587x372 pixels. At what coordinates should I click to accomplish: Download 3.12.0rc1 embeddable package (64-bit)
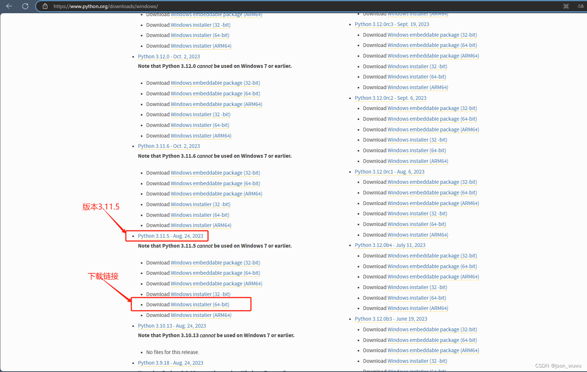coord(432,193)
